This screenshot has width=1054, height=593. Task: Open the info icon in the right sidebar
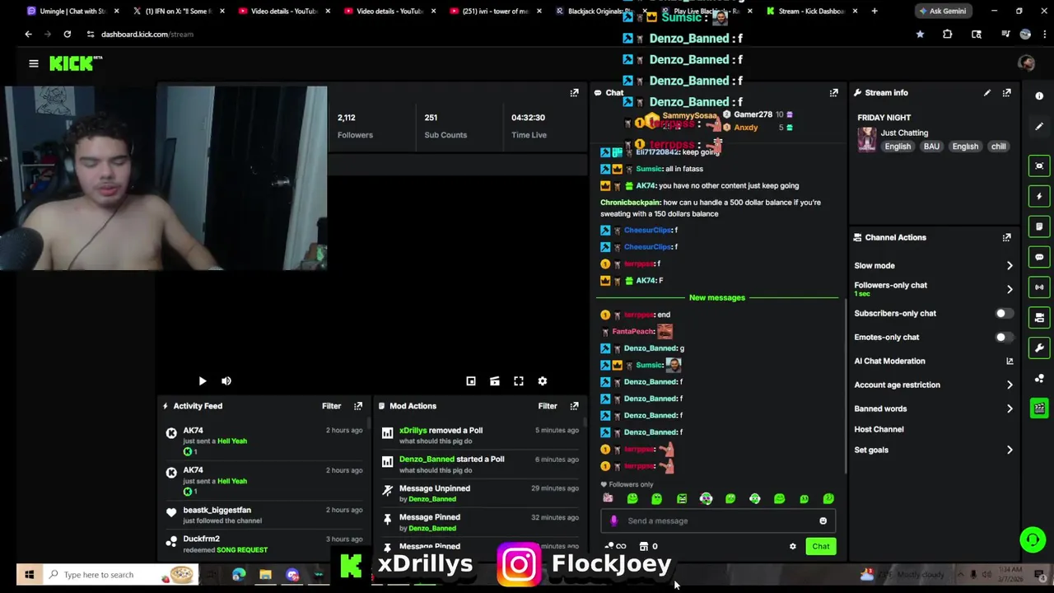(x=1039, y=96)
